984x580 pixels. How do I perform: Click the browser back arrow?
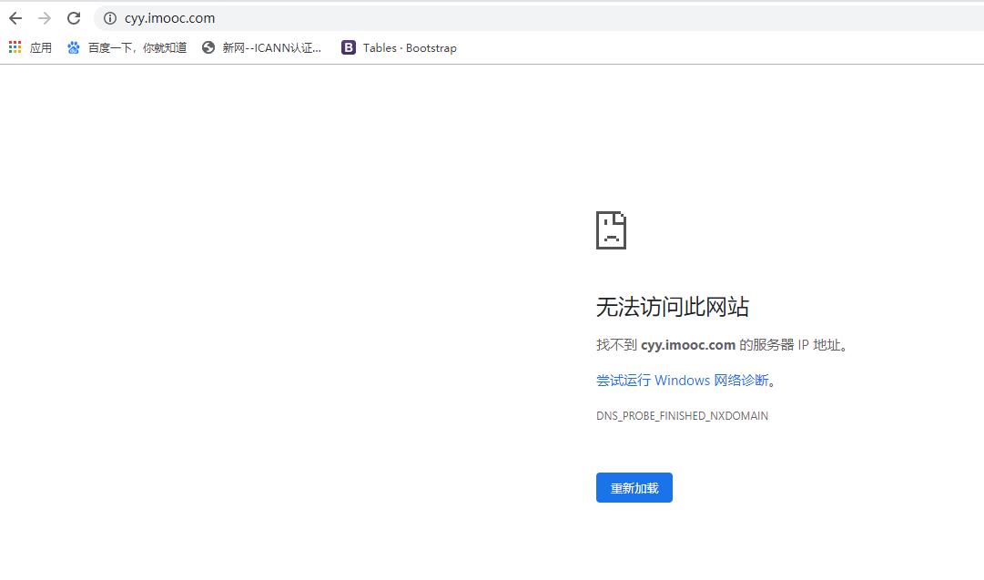(15, 18)
